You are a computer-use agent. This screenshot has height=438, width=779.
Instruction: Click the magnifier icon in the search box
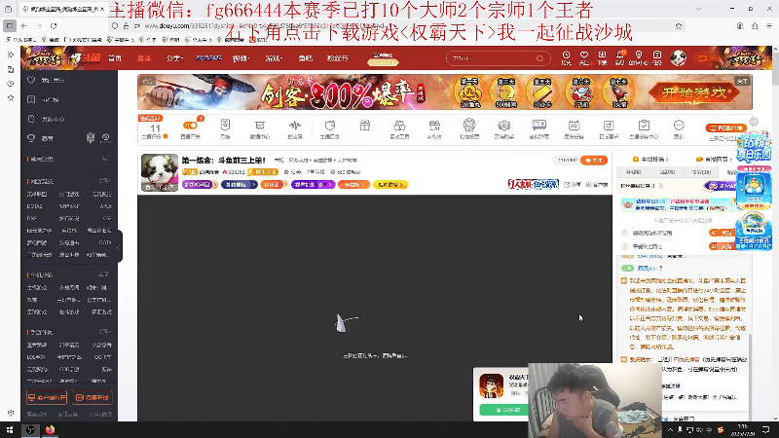click(539, 58)
